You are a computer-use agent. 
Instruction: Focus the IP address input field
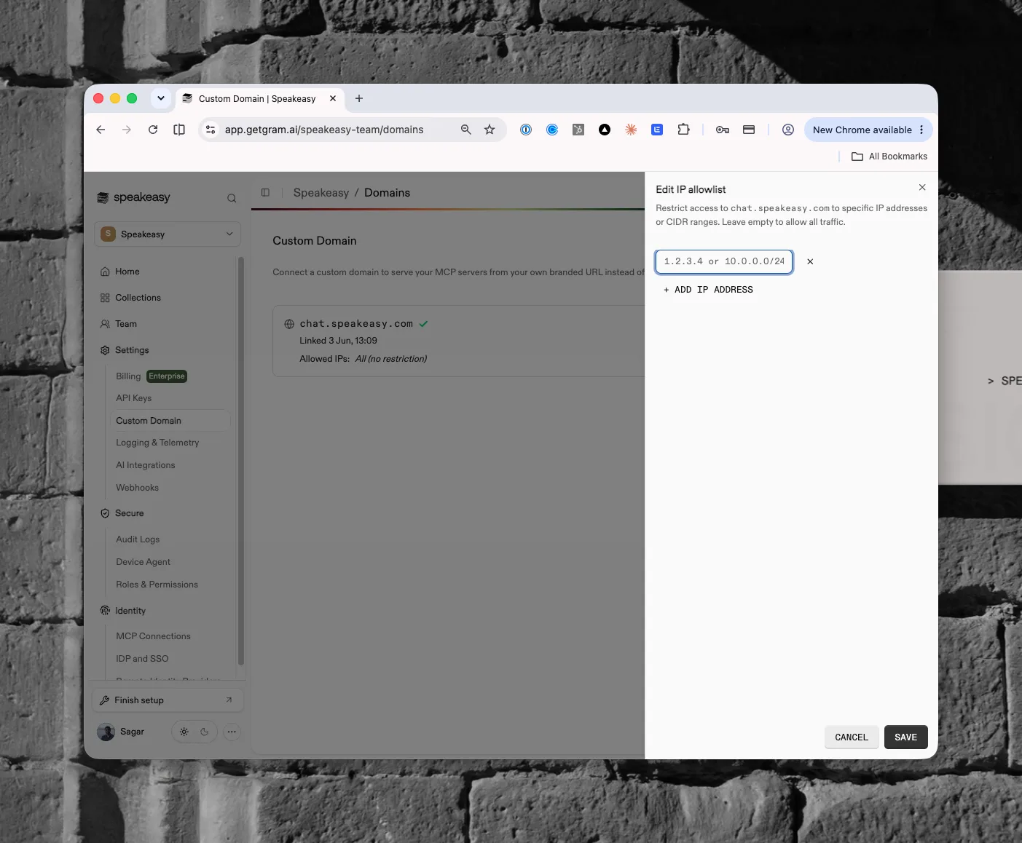(724, 261)
